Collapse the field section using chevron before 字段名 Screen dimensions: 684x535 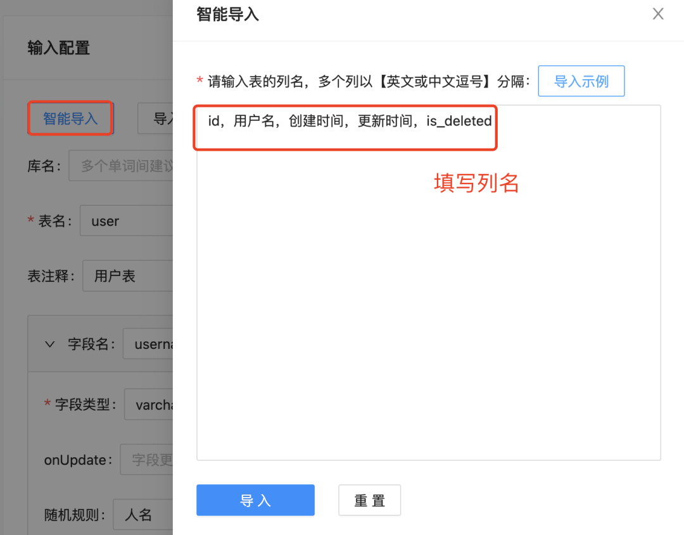click(49, 344)
